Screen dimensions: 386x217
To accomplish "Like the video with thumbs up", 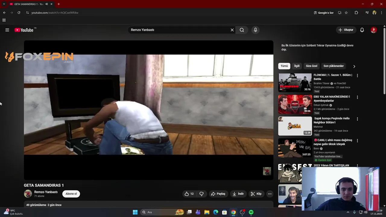I will coord(189,194).
